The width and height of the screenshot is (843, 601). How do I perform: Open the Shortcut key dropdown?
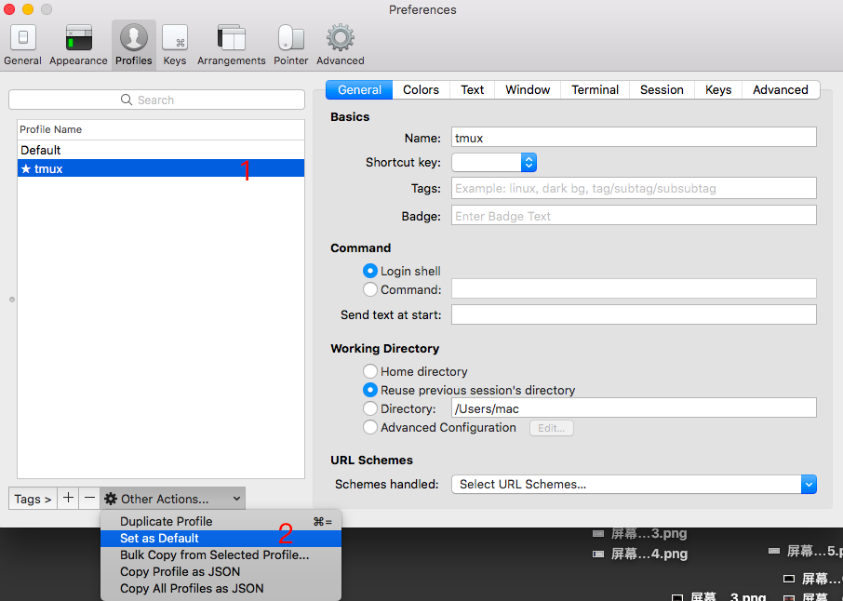click(x=494, y=162)
